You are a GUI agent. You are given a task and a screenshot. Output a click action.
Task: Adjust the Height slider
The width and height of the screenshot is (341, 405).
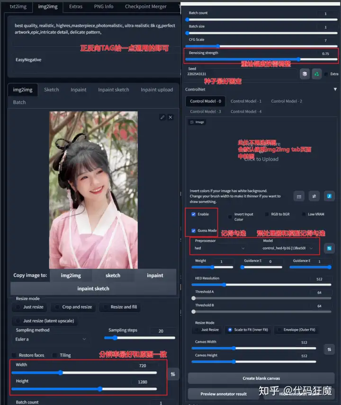84,389
